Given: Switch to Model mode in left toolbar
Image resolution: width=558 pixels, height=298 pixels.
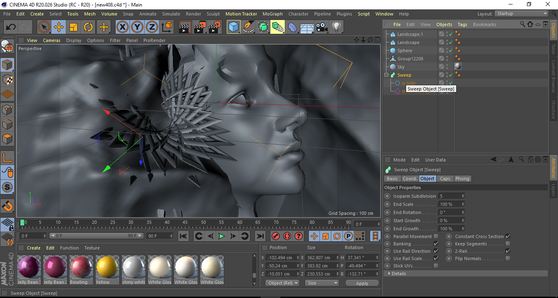Looking at the screenshot, I should pyautogui.click(x=7, y=65).
